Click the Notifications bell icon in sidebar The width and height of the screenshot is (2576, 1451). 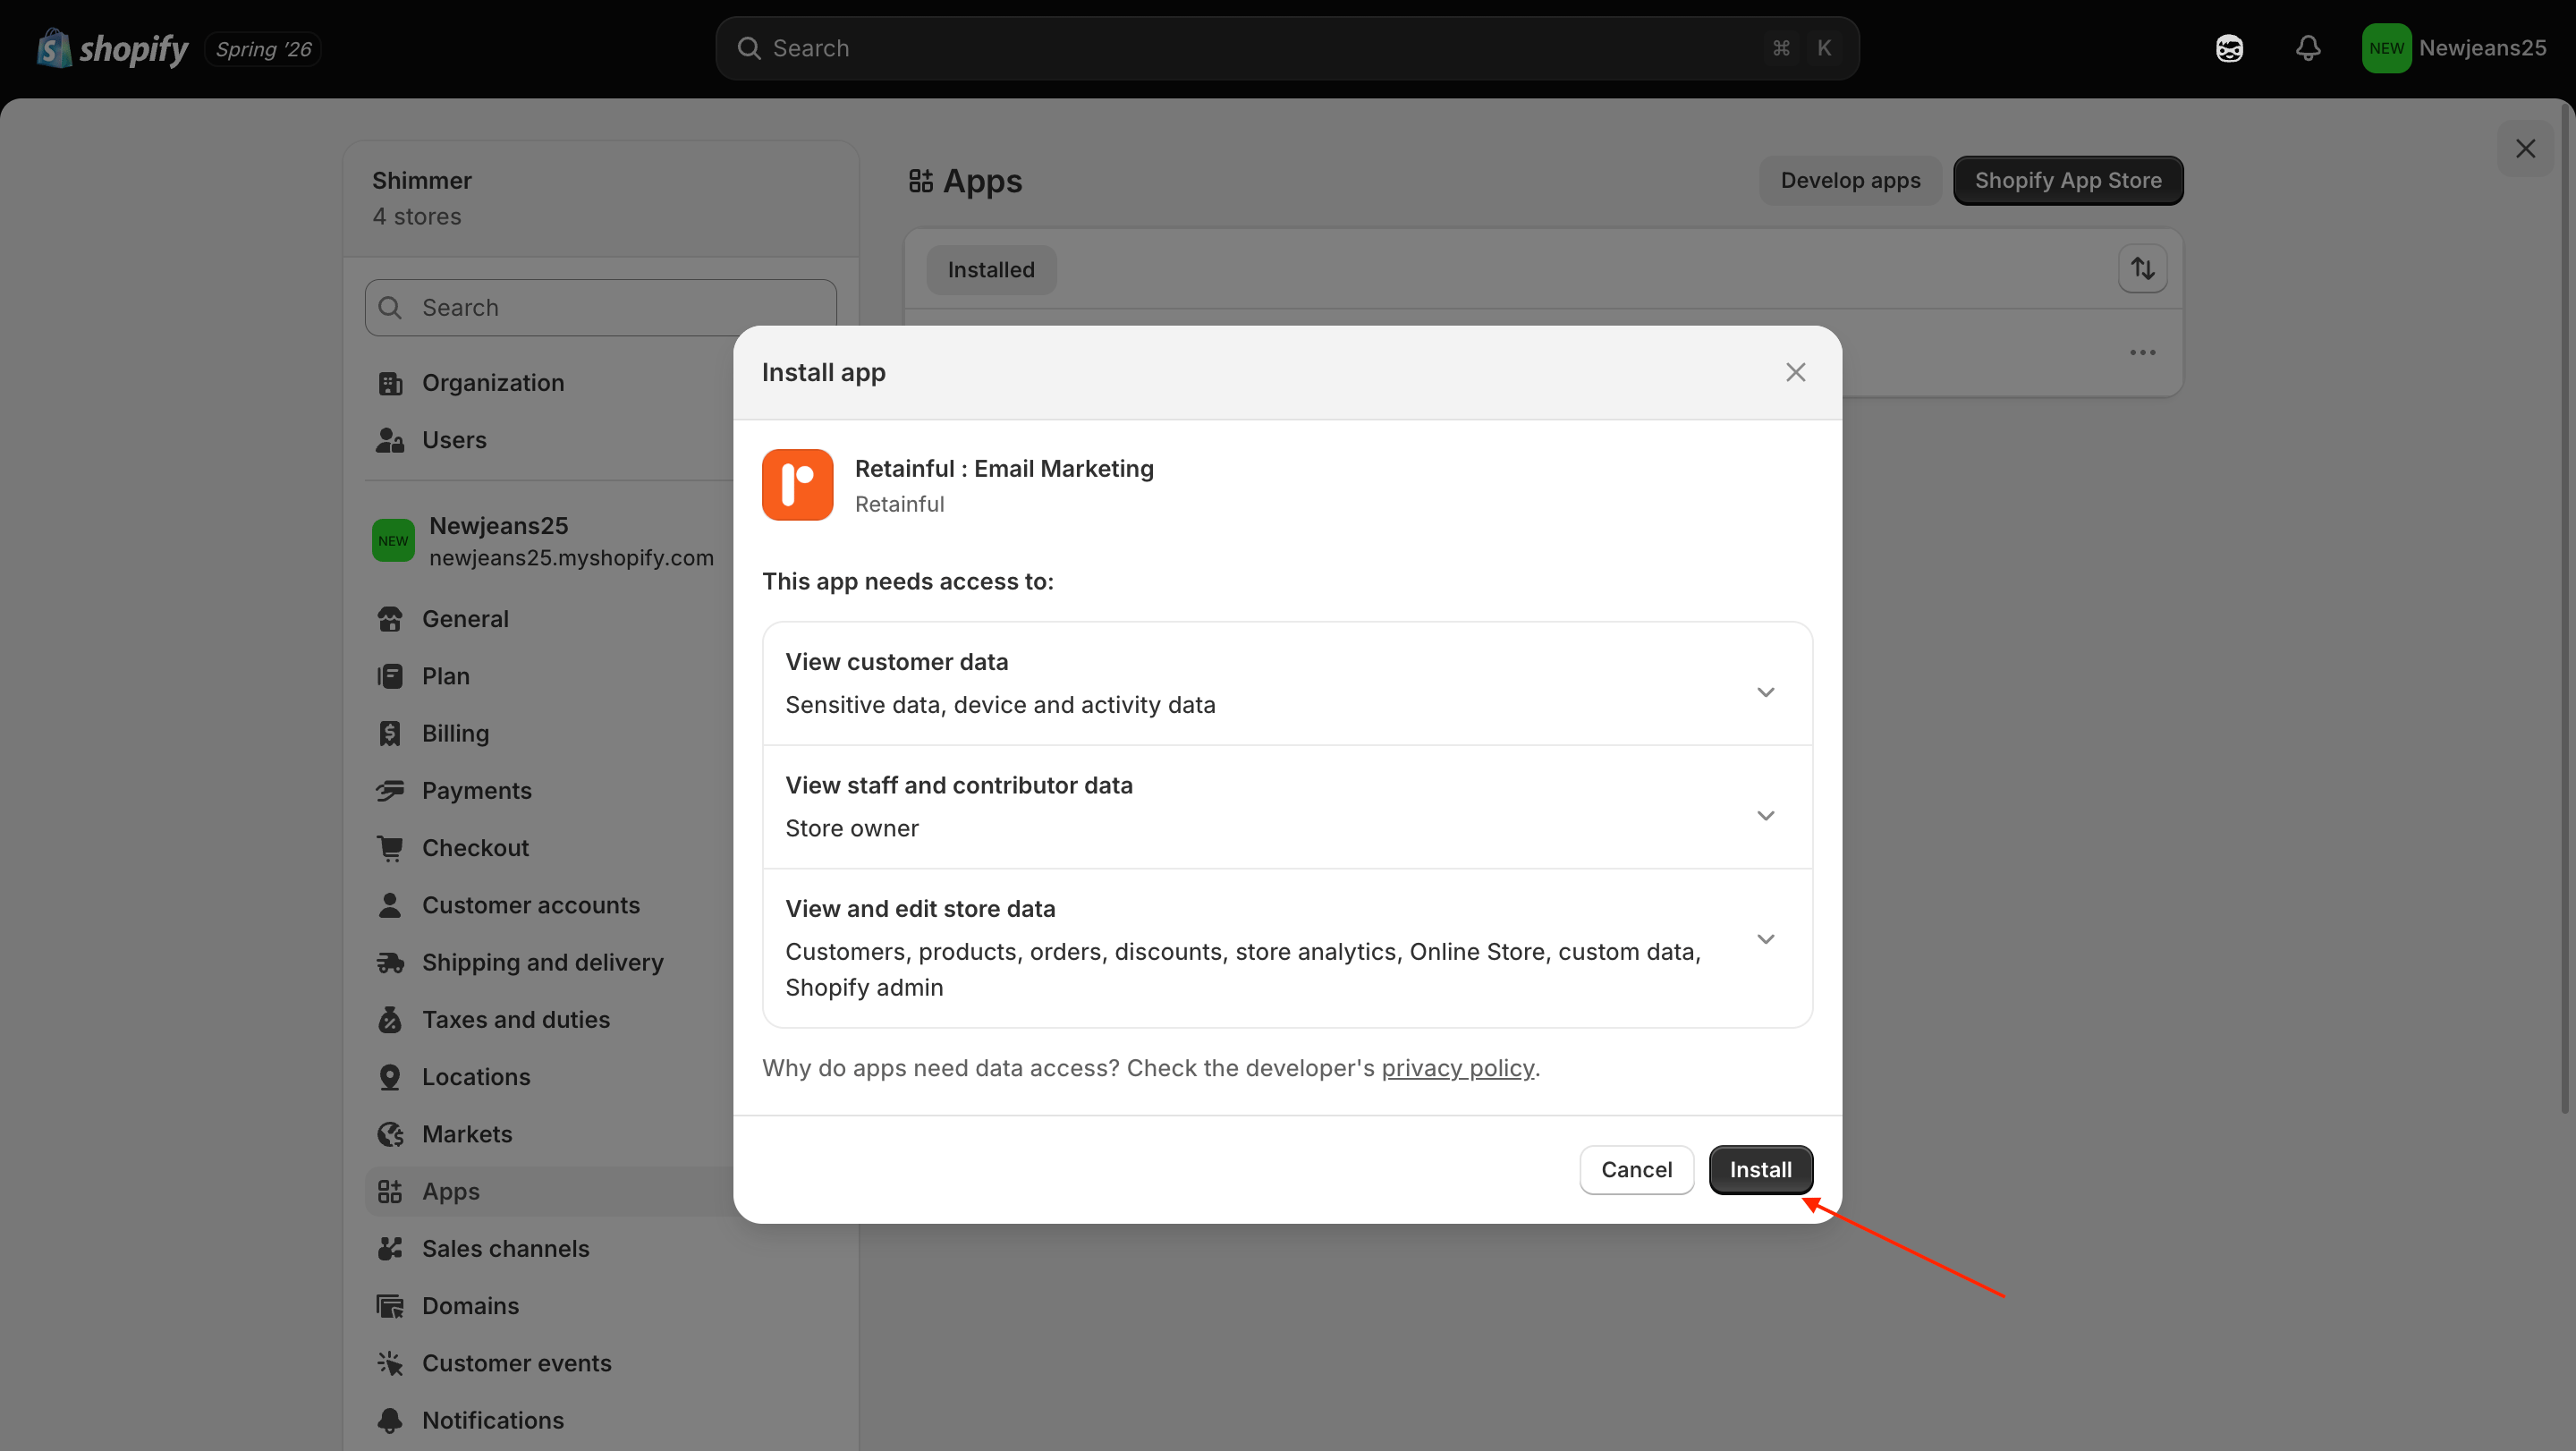coord(390,1420)
